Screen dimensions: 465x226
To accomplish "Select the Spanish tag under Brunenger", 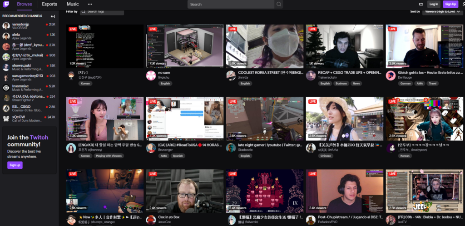I will pos(178,156).
